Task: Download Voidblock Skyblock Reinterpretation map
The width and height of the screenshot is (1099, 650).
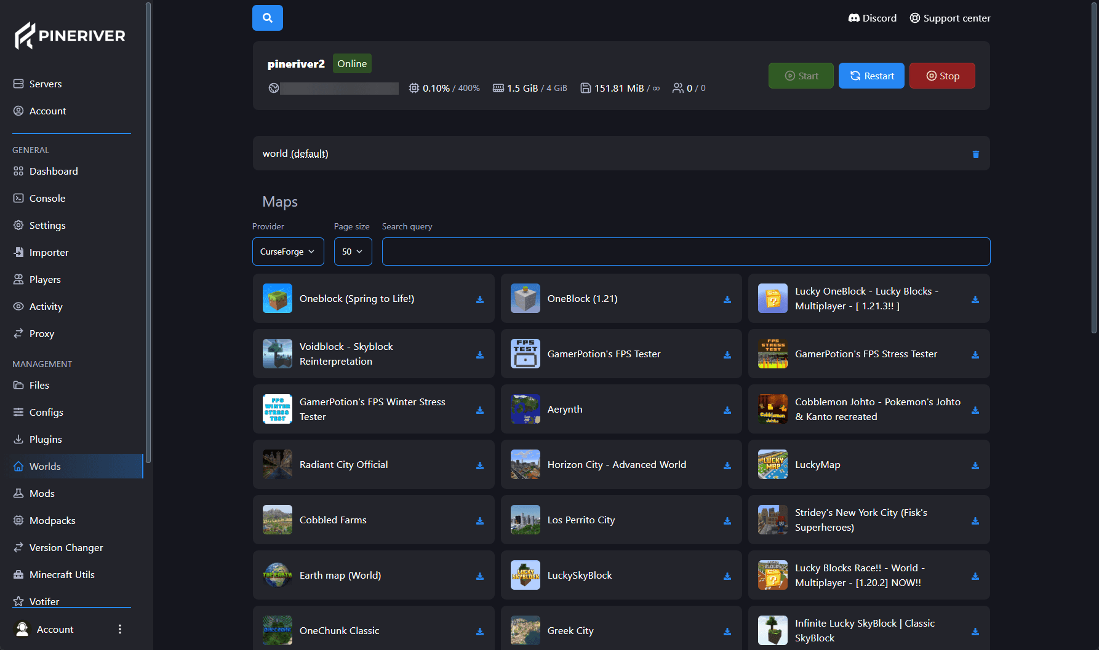Action: coord(480,355)
